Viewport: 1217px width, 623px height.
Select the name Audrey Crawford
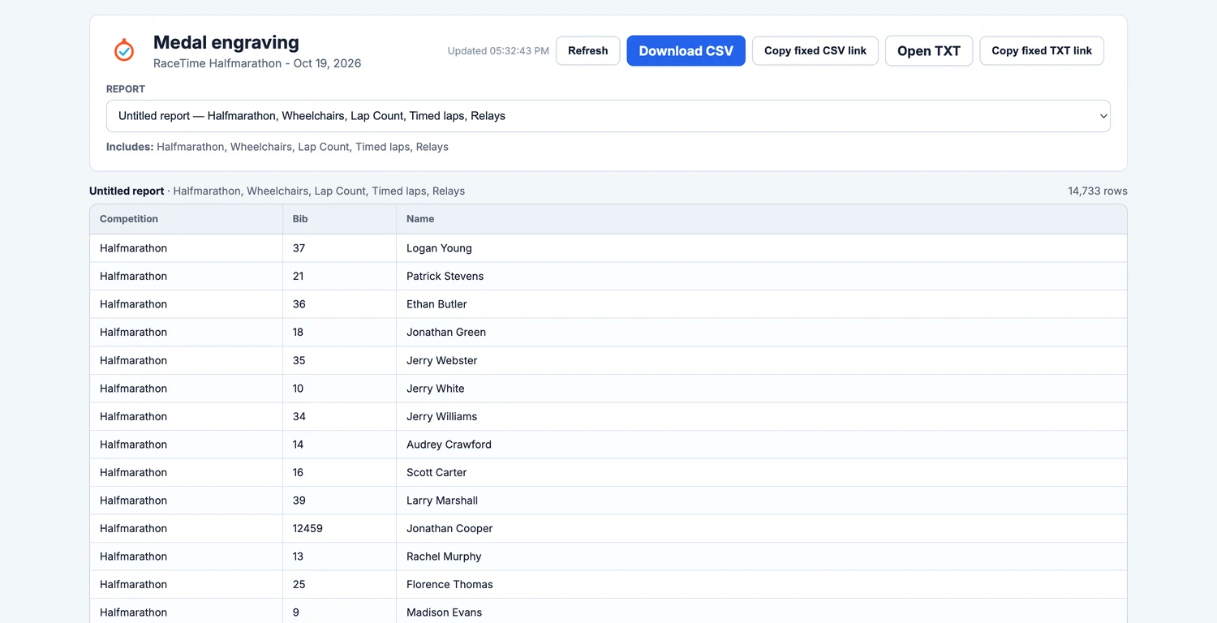(x=449, y=445)
